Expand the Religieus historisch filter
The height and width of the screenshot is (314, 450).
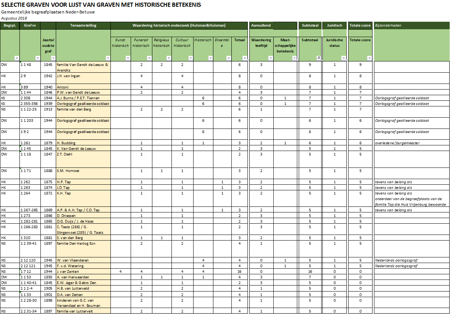pos(169,58)
